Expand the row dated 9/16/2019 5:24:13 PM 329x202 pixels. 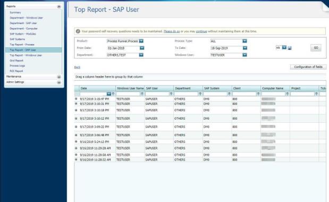(76, 141)
